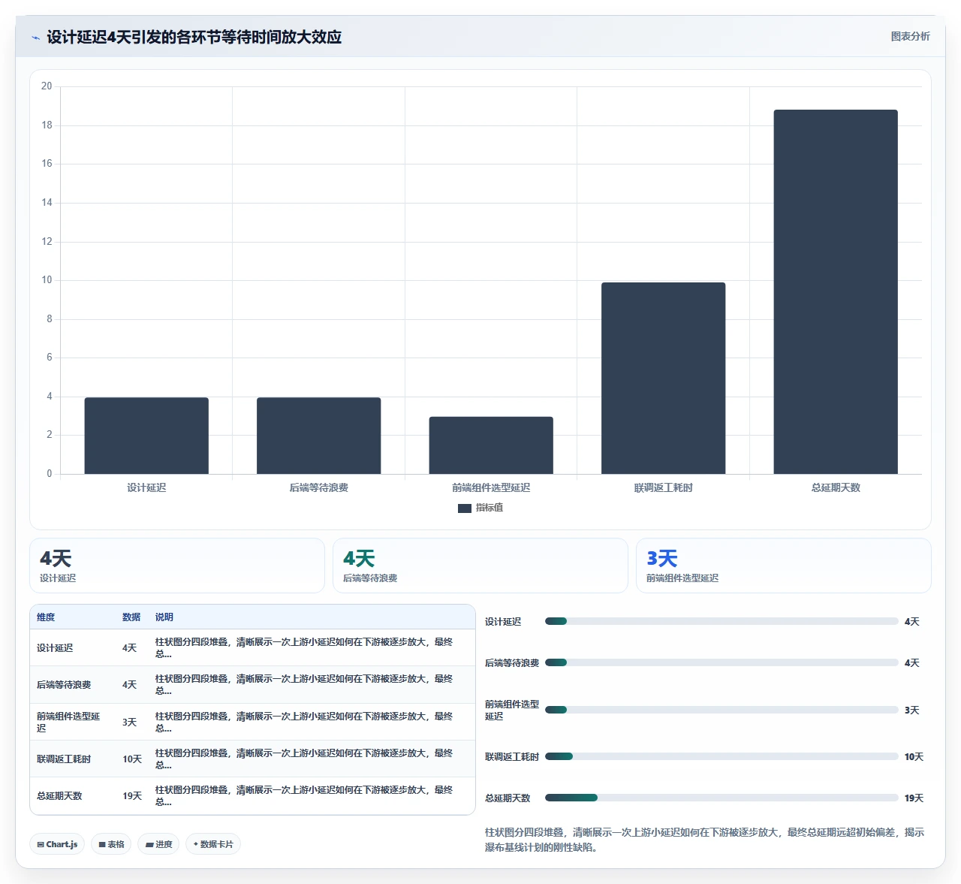Click the blue icon beside the chart title

(x=35, y=38)
